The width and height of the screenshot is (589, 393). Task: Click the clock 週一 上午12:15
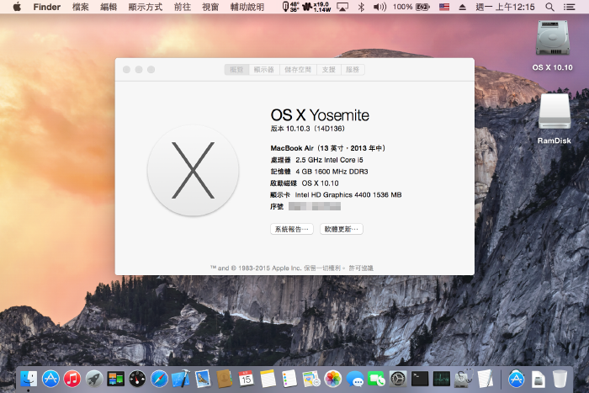505,7
